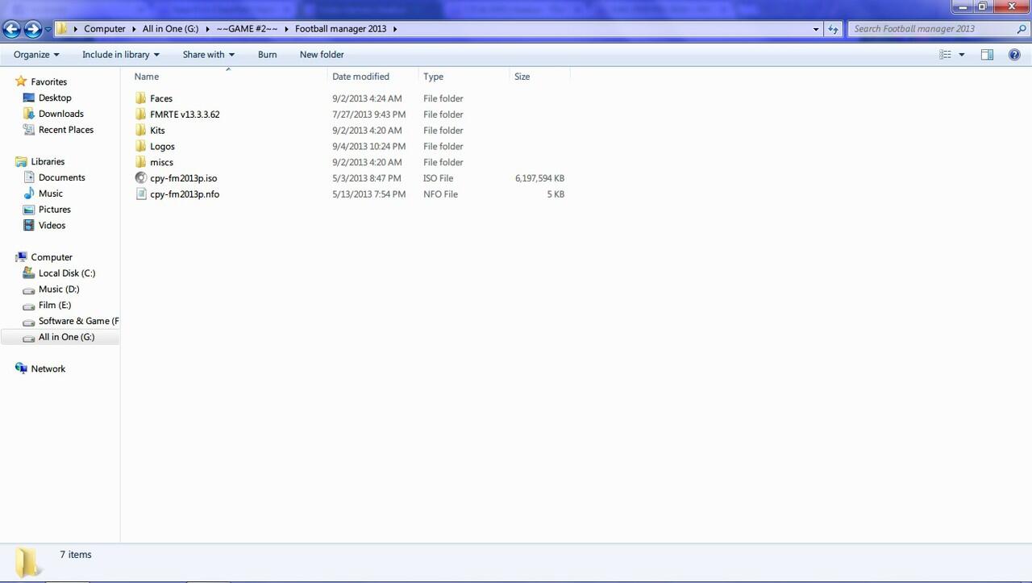Click All in One (G:) breadcrumb
This screenshot has height=583, width=1032.
(170, 29)
